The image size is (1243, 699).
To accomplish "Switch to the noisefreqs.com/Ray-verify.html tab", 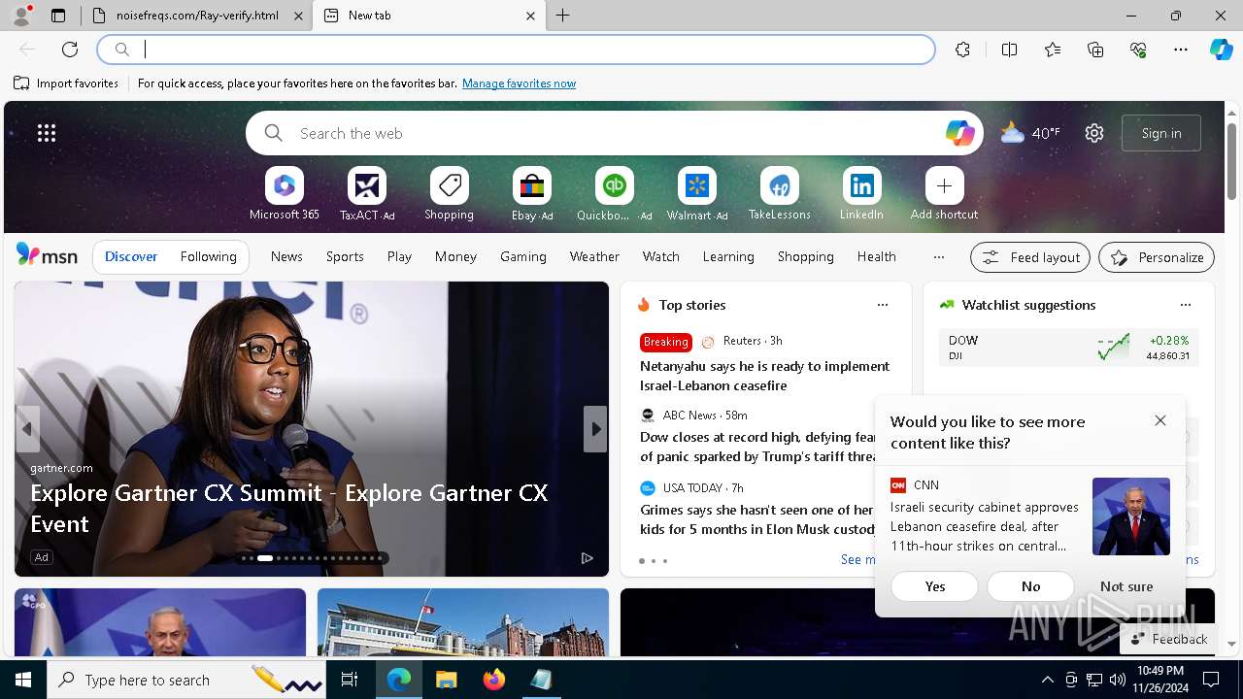I will pyautogui.click(x=197, y=16).
